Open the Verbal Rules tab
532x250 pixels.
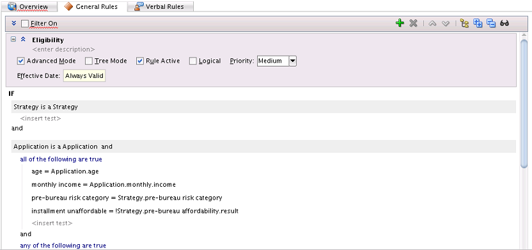tap(161, 6)
